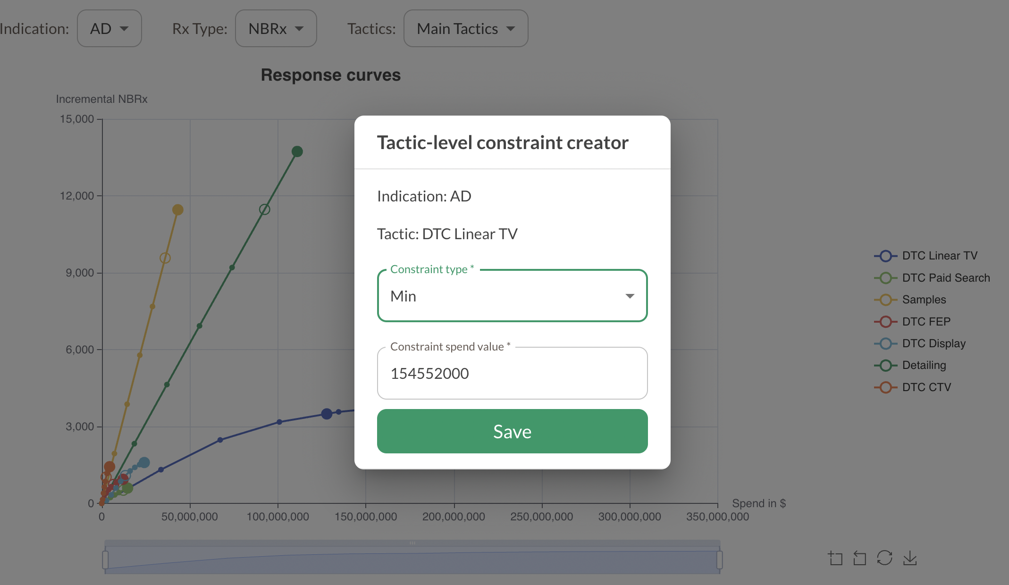Click the large DTC Linear TV marker on blue curve
This screenshot has height=585, width=1009.
(326, 414)
